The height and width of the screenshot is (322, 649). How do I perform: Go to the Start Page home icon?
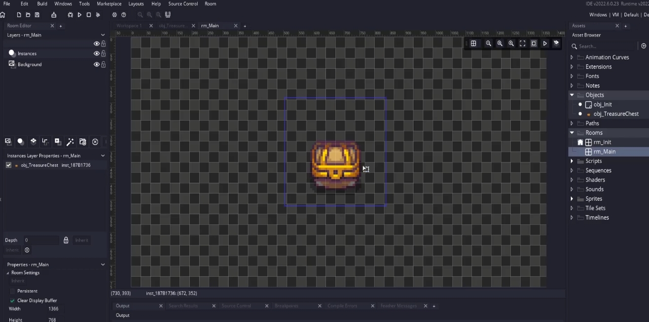[x=3, y=15]
